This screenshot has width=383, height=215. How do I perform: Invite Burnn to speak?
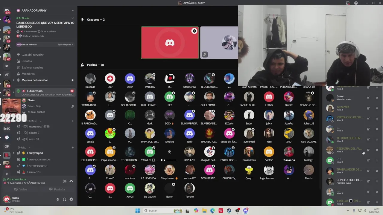tap(368, 98)
